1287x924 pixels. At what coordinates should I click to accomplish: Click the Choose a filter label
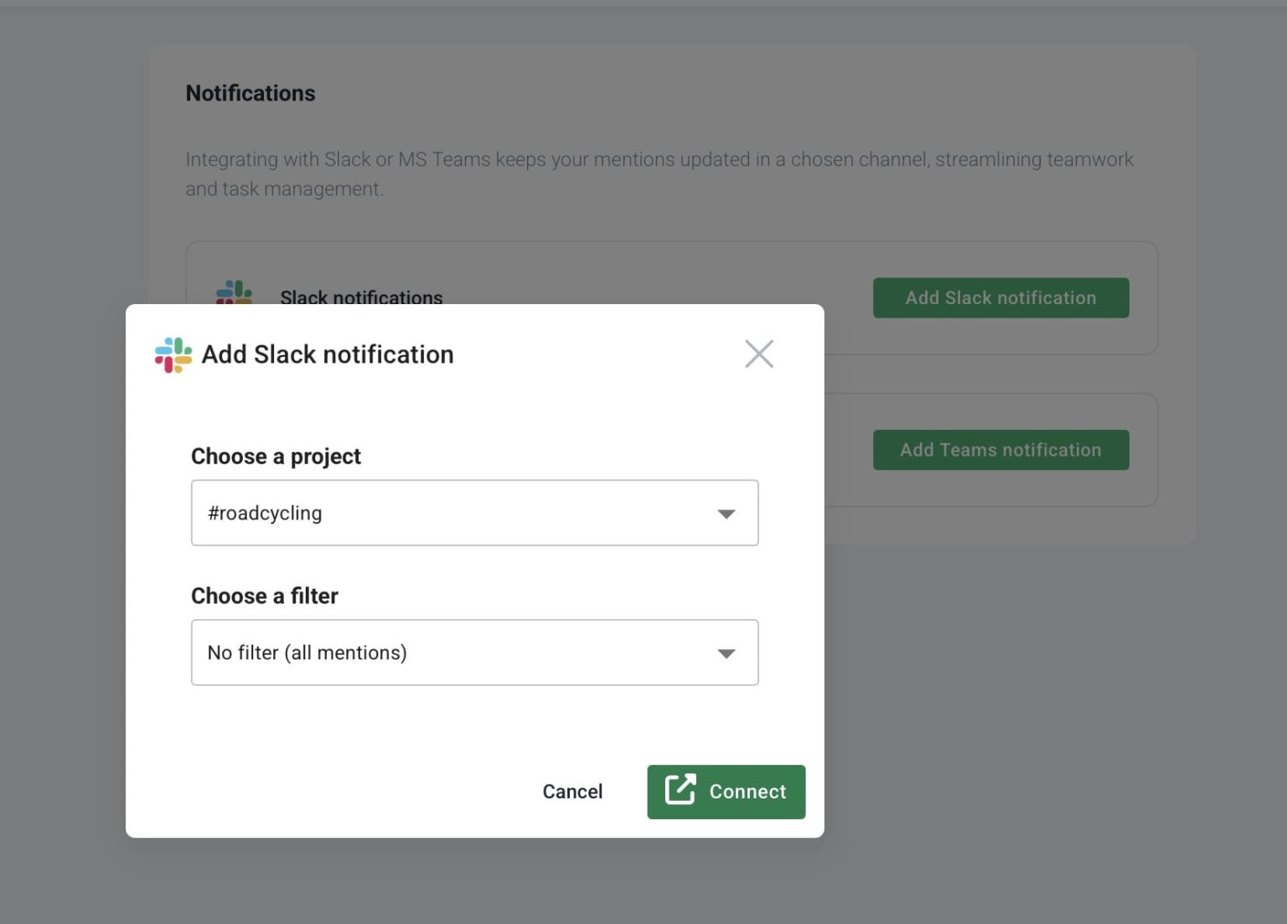(x=264, y=596)
